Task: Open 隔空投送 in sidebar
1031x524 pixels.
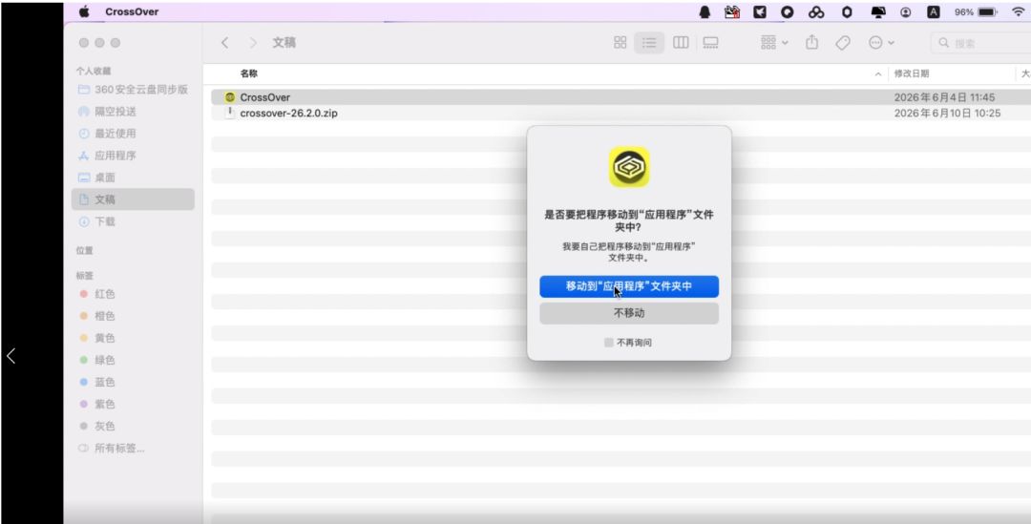Action: point(133,112)
